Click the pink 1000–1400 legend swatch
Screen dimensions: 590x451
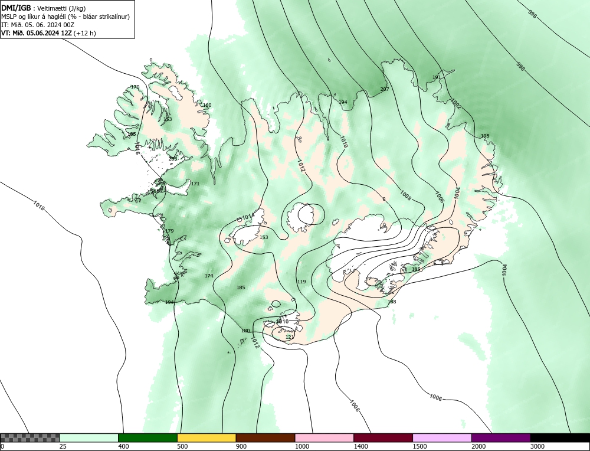click(324, 437)
